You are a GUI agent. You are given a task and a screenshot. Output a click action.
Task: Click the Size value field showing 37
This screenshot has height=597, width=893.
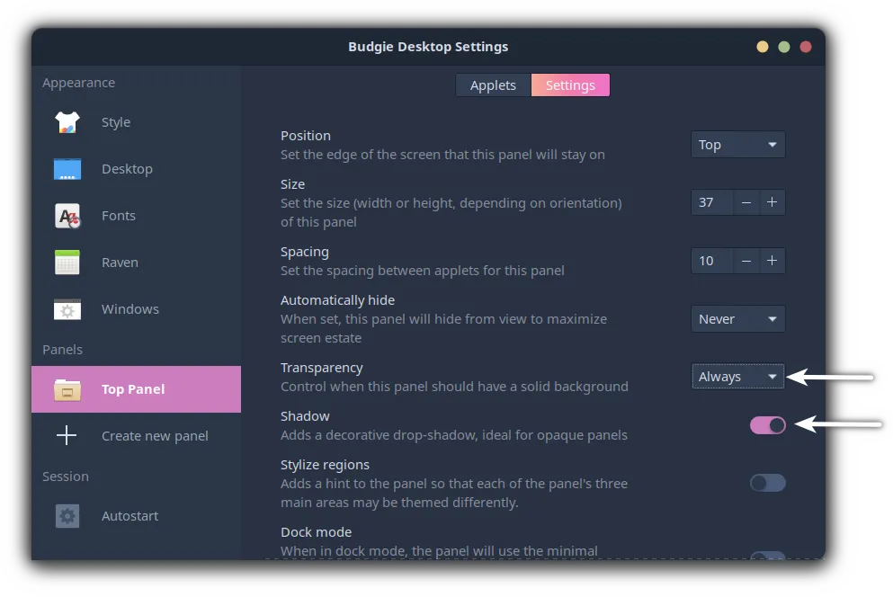pos(710,202)
